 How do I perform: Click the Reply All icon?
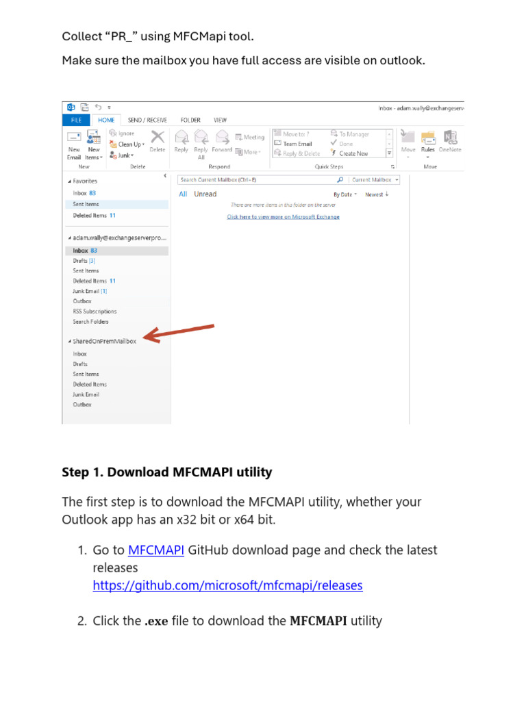click(201, 136)
